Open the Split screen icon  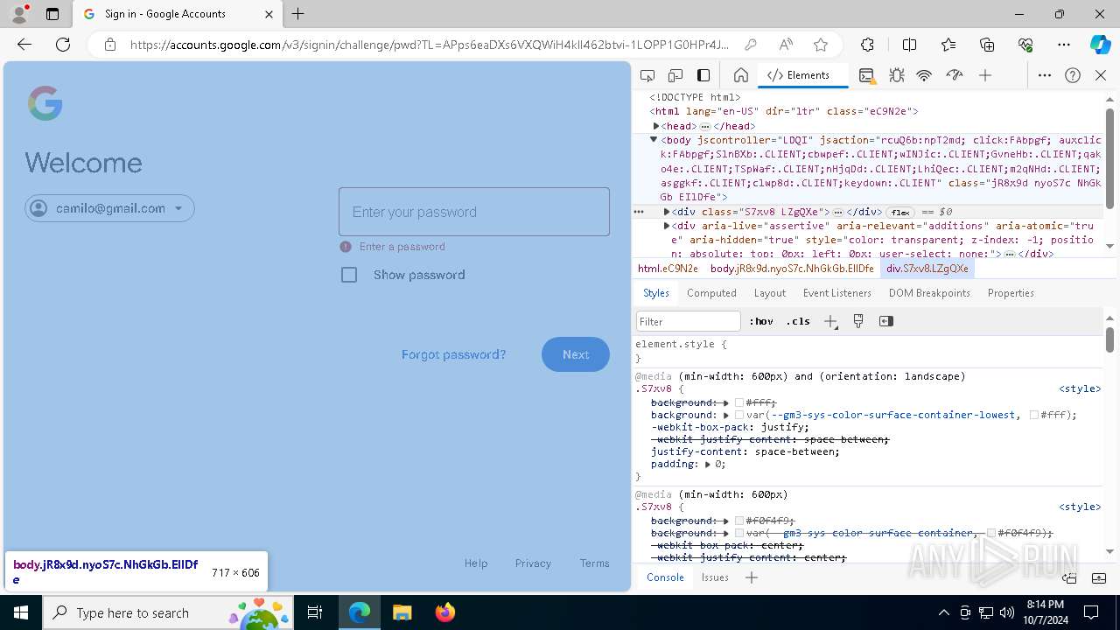909,45
